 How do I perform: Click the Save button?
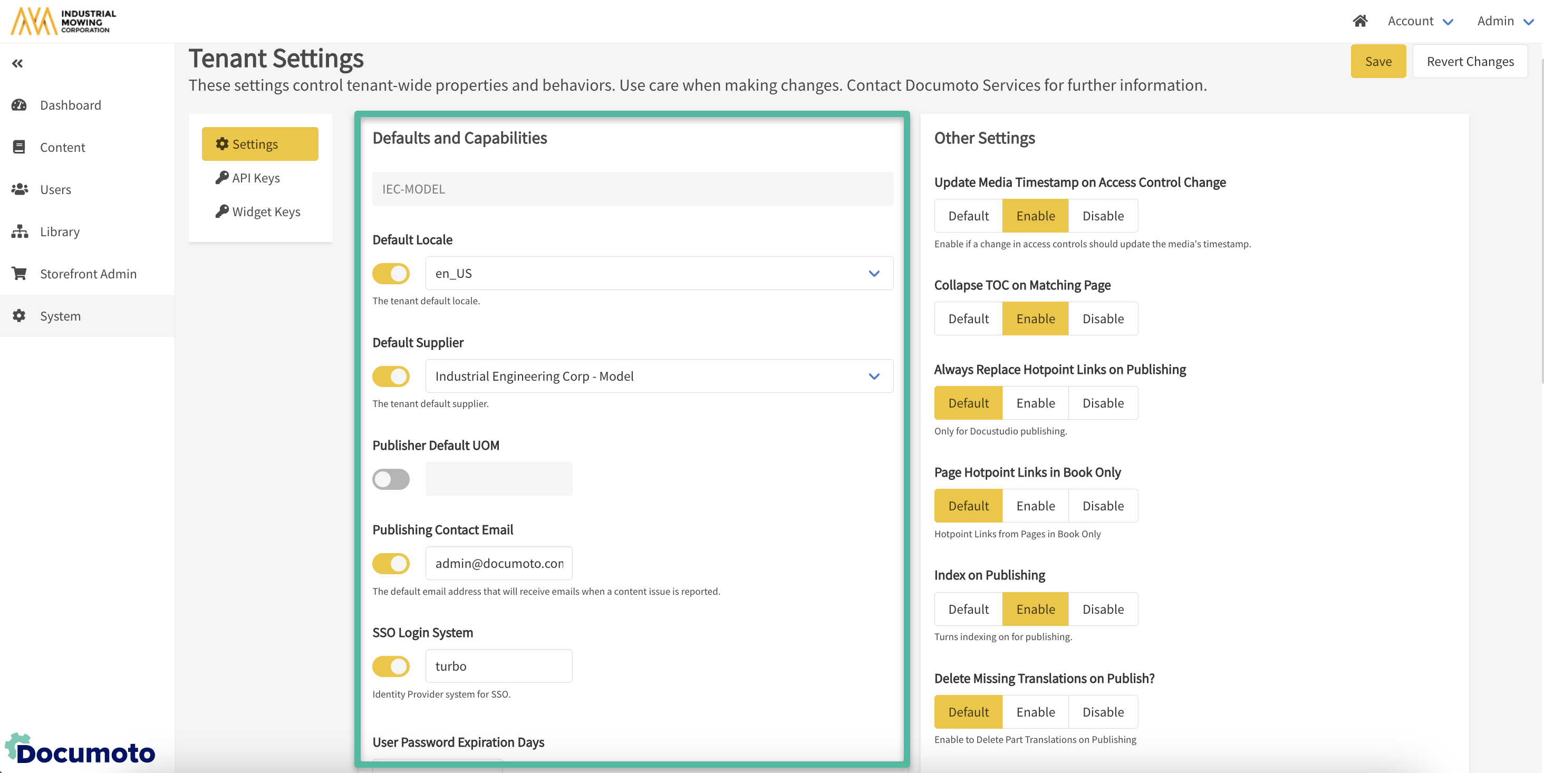1377,61
